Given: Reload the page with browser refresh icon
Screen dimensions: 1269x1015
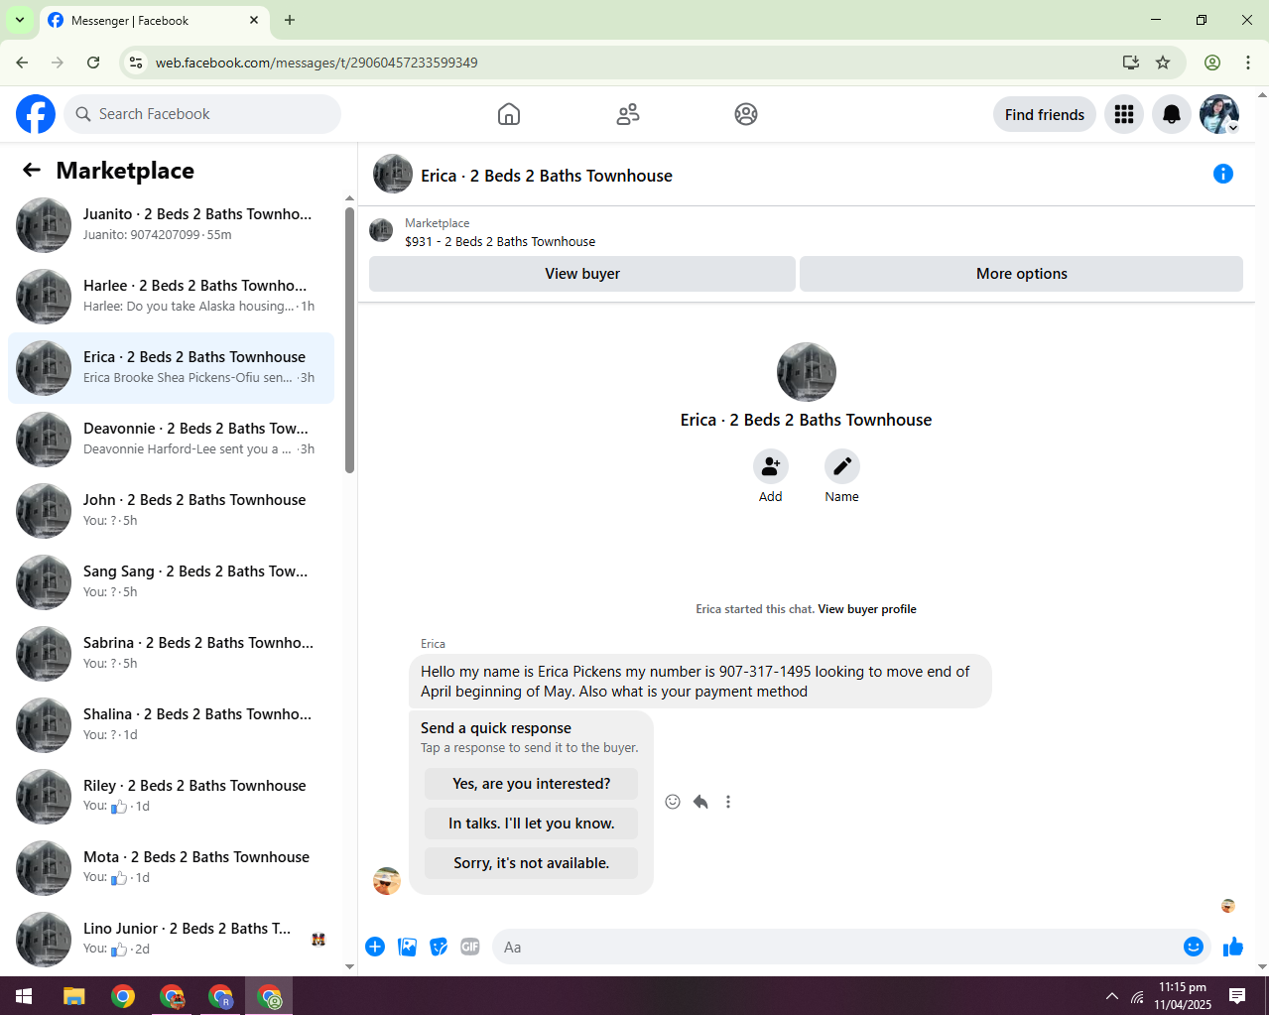Looking at the screenshot, I should click(93, 63).
